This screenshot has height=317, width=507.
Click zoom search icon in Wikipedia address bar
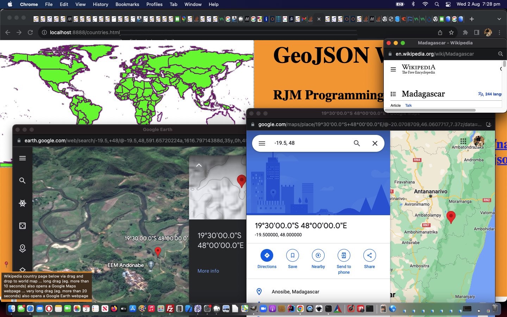[x=500, y=54]
